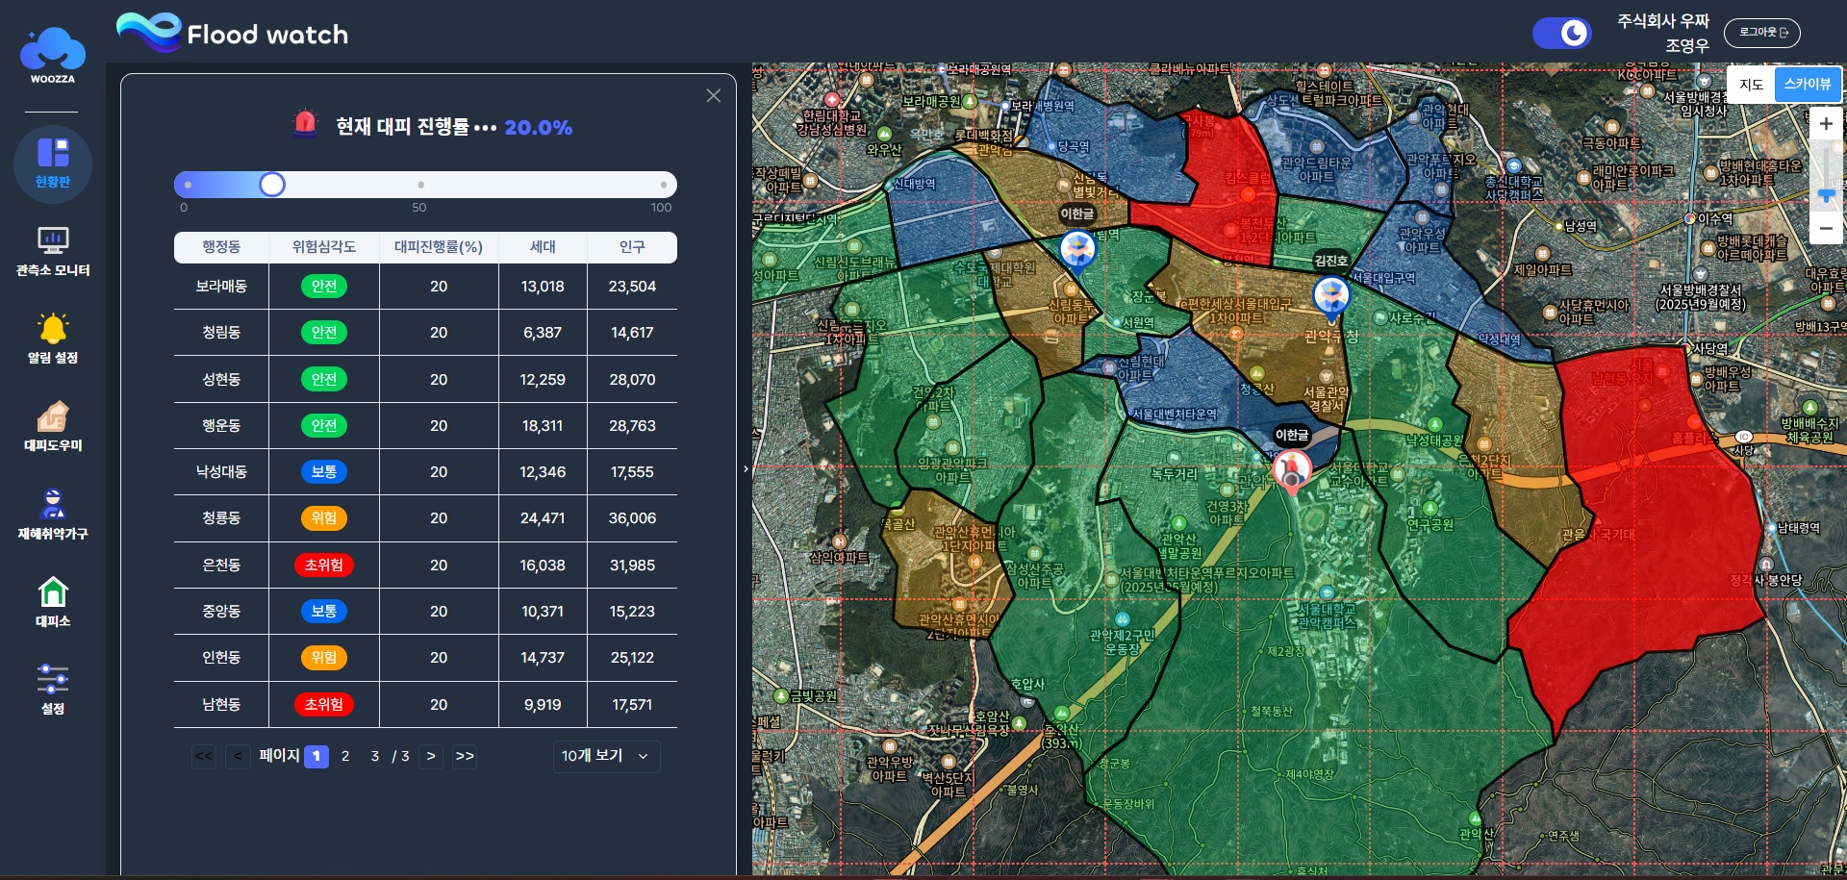Open 대피도우미 in the sidebar
The height and width of the screenshot is (880, 1847).
[53, 427]
